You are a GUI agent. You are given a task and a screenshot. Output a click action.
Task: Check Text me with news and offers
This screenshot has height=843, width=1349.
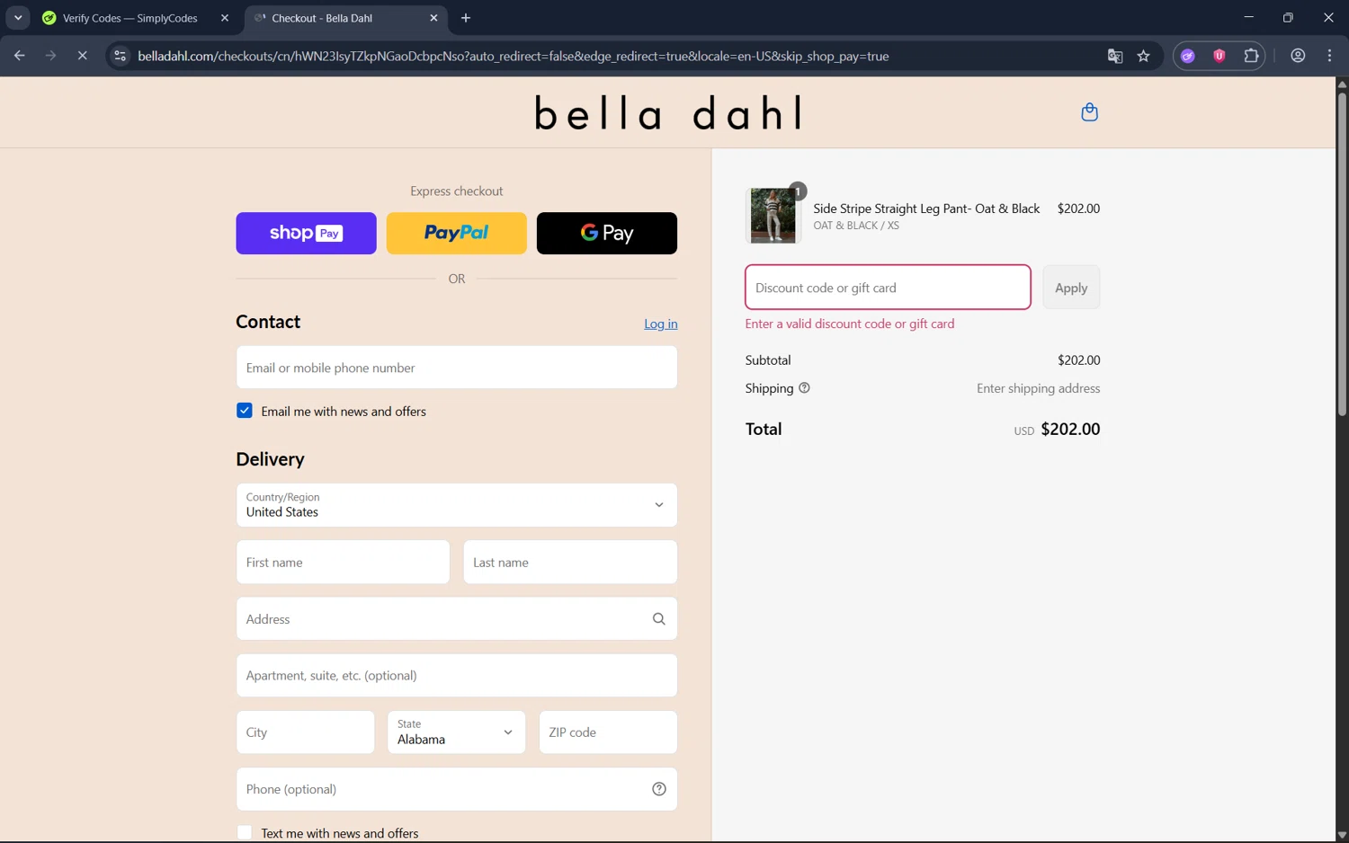[245, 832]
